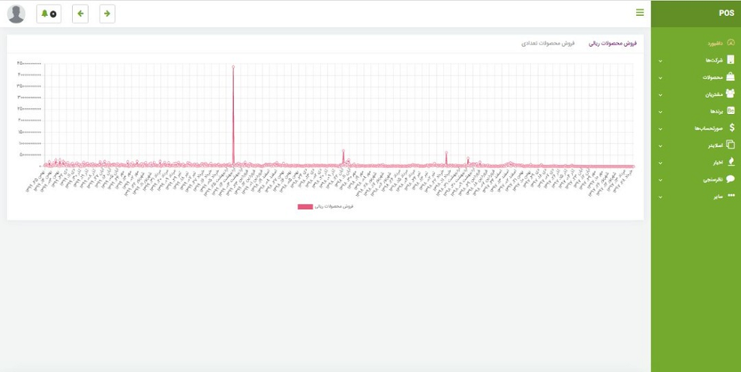Click the POS title in the header
The height and width of the screenshot is (372, 741).
(726, 13)
